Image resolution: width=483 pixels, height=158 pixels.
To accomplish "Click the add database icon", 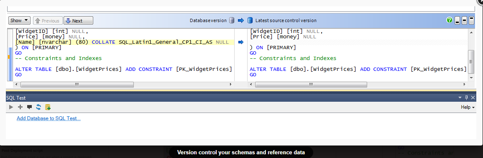I will coord(48,107).
